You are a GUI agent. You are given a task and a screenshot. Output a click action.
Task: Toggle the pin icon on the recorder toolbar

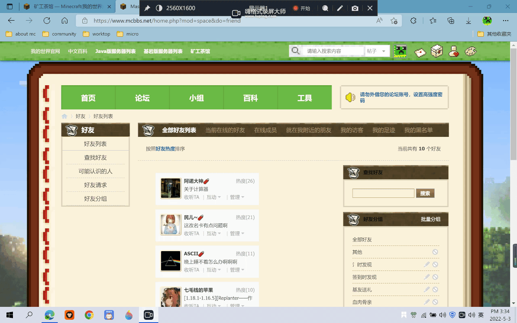pos(147,8)
